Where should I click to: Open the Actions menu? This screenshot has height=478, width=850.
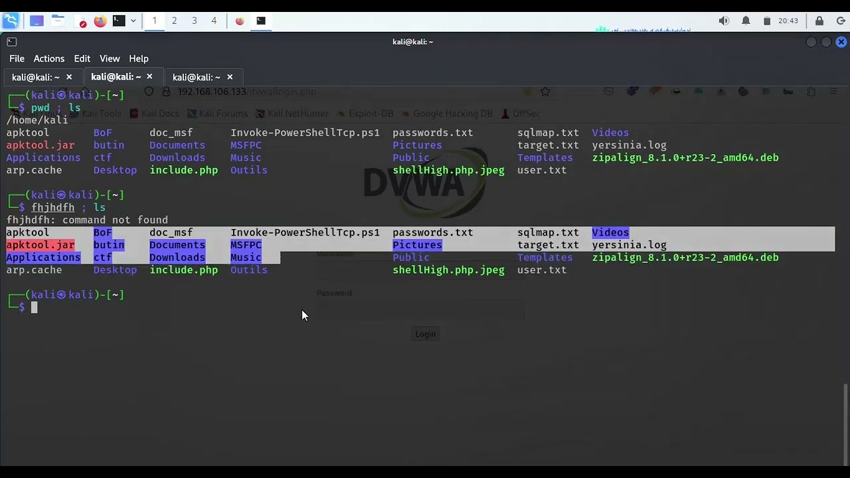click(x=49, y=58)
